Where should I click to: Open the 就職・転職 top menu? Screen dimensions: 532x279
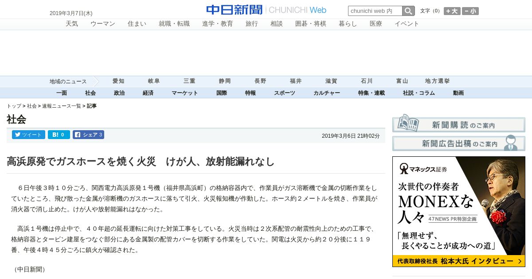pos(174,24)
